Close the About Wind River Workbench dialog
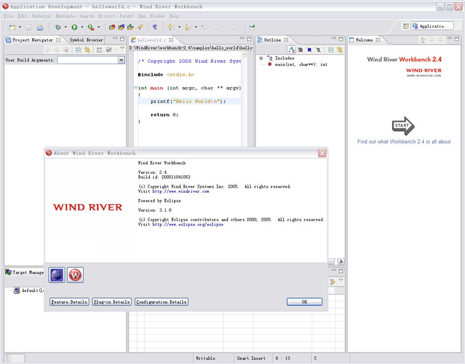 (x=322, y=153)
